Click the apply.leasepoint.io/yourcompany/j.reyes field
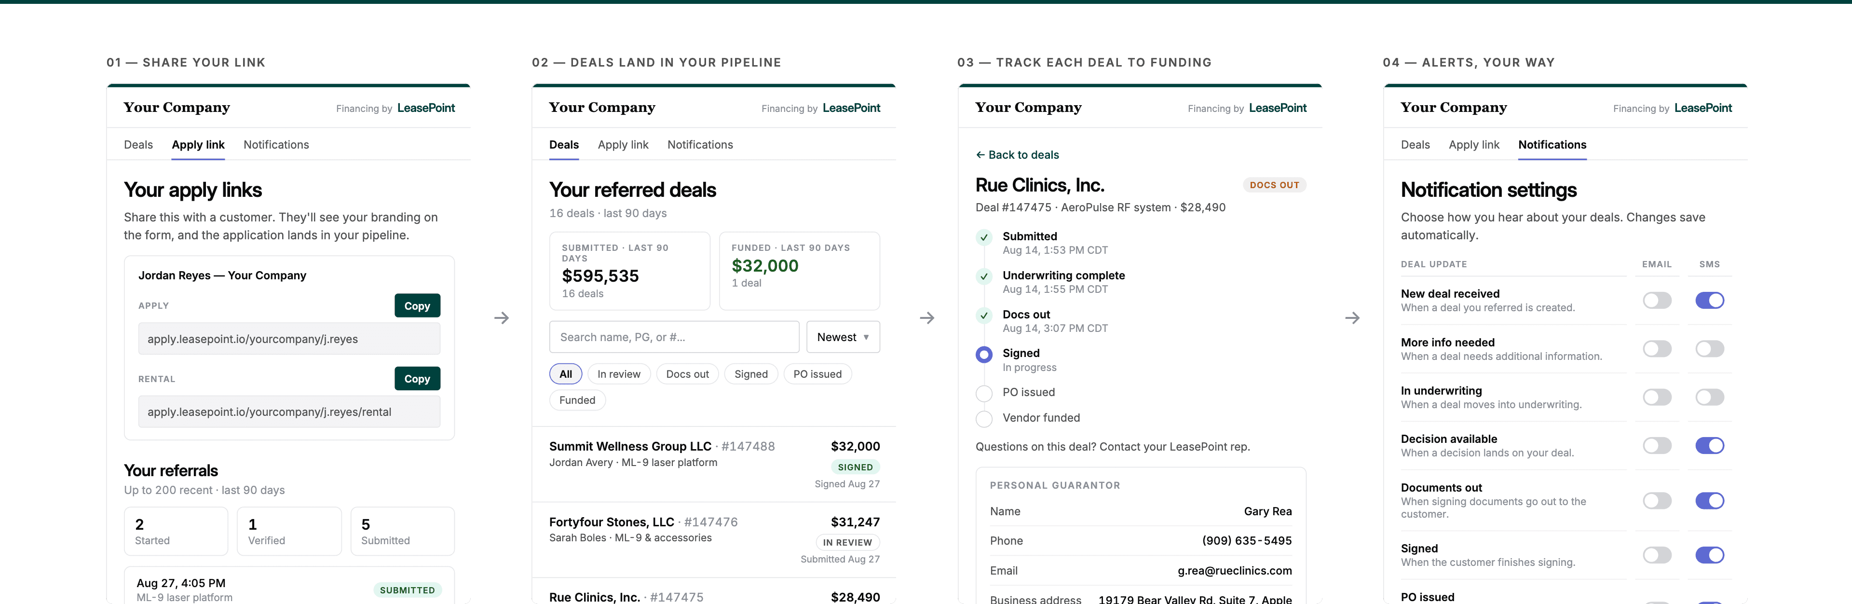 [289, 339]
